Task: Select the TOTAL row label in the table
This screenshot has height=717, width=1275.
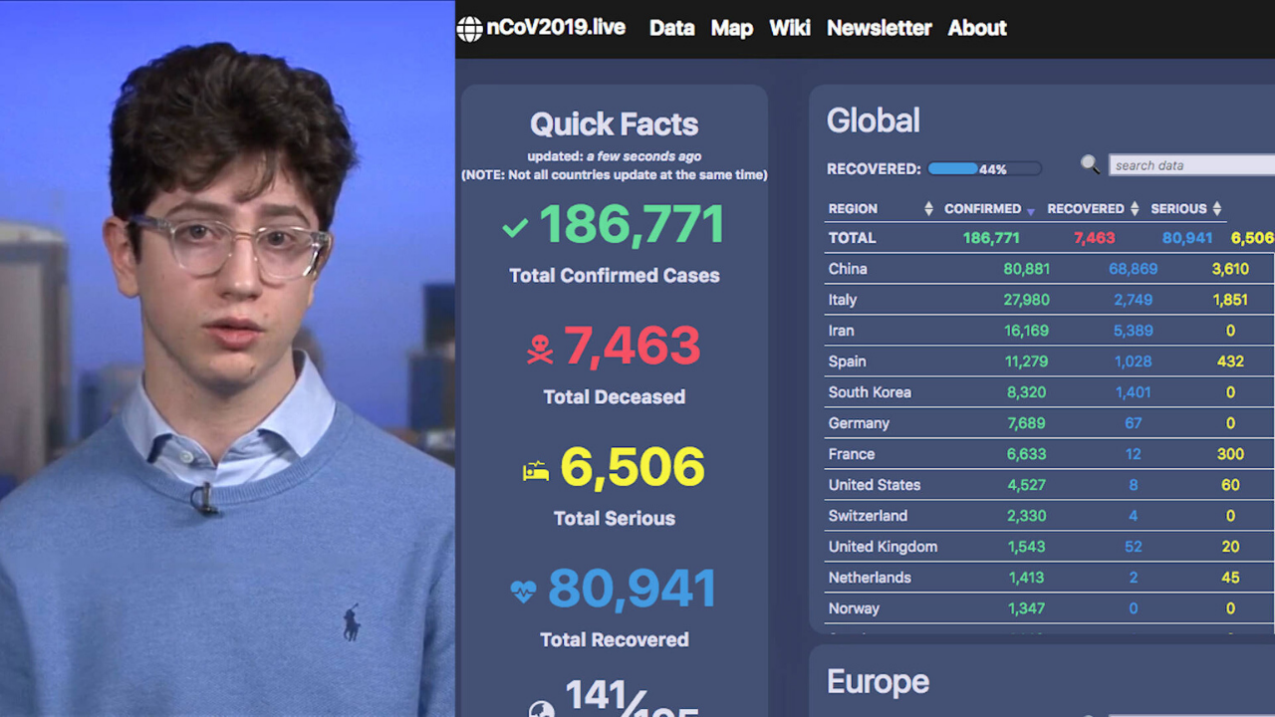Action: 853,238
